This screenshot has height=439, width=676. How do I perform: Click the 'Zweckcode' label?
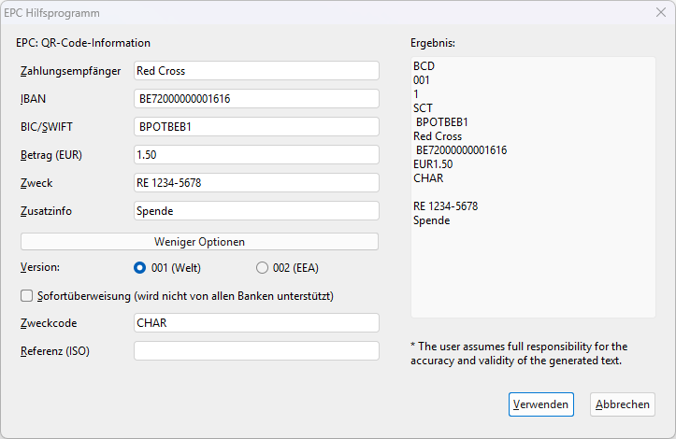pos(49,323)
